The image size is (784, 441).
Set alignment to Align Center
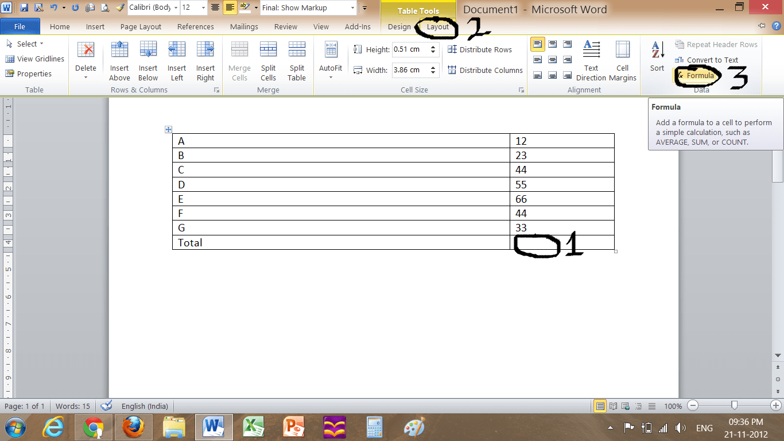[x=553, y=59]
